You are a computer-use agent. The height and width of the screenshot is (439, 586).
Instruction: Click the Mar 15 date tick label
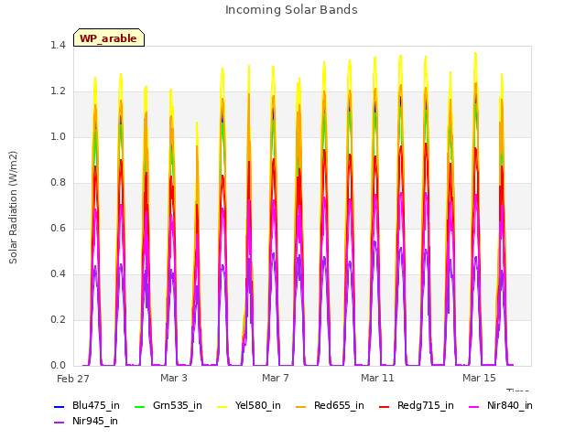click(479, 378)
